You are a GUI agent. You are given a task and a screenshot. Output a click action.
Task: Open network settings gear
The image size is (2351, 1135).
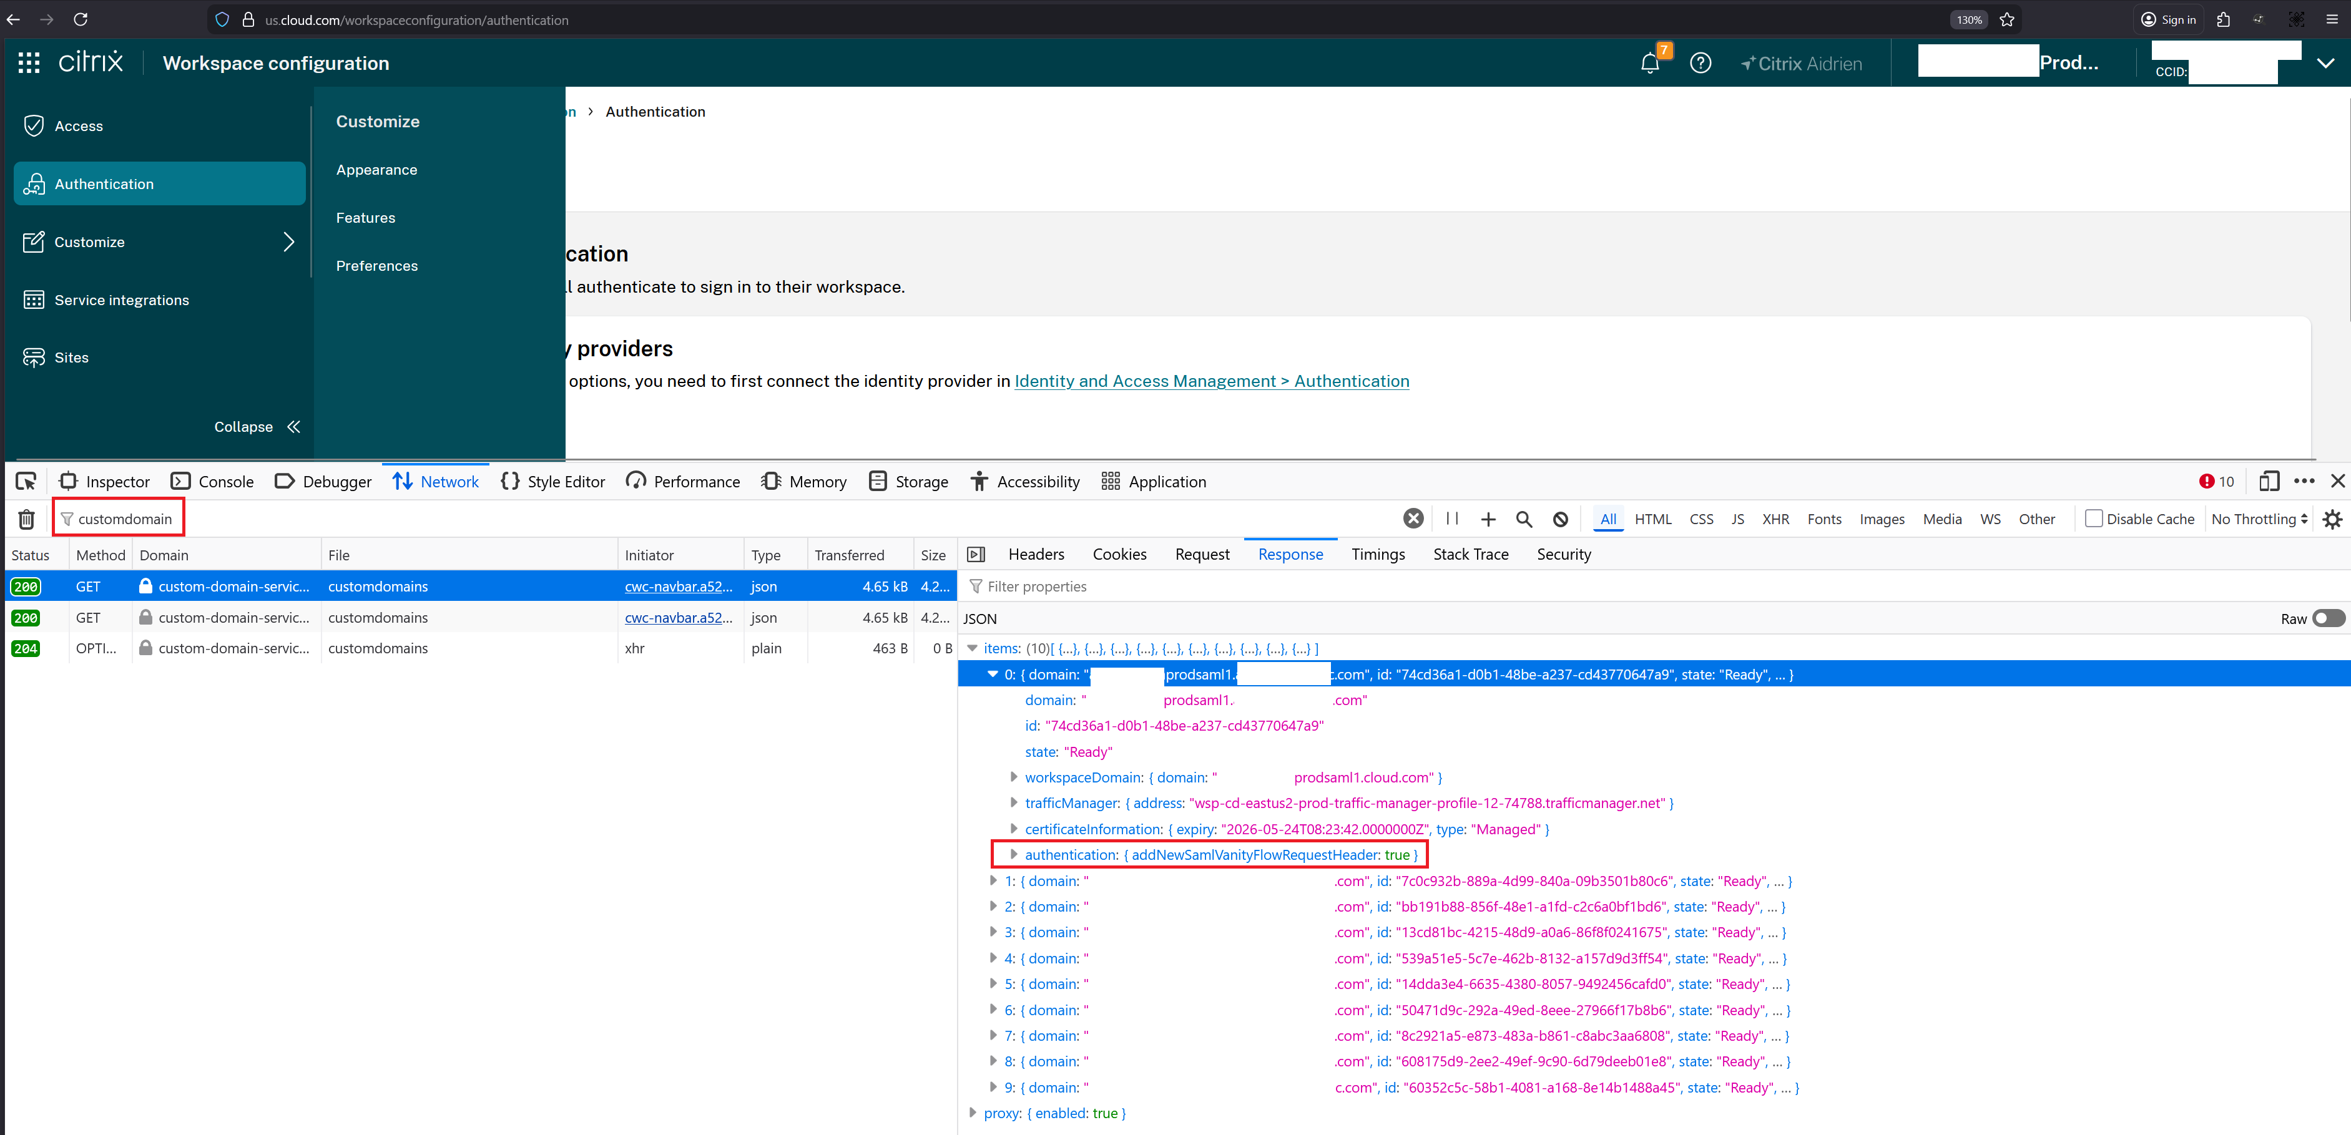coord(2332,519)
